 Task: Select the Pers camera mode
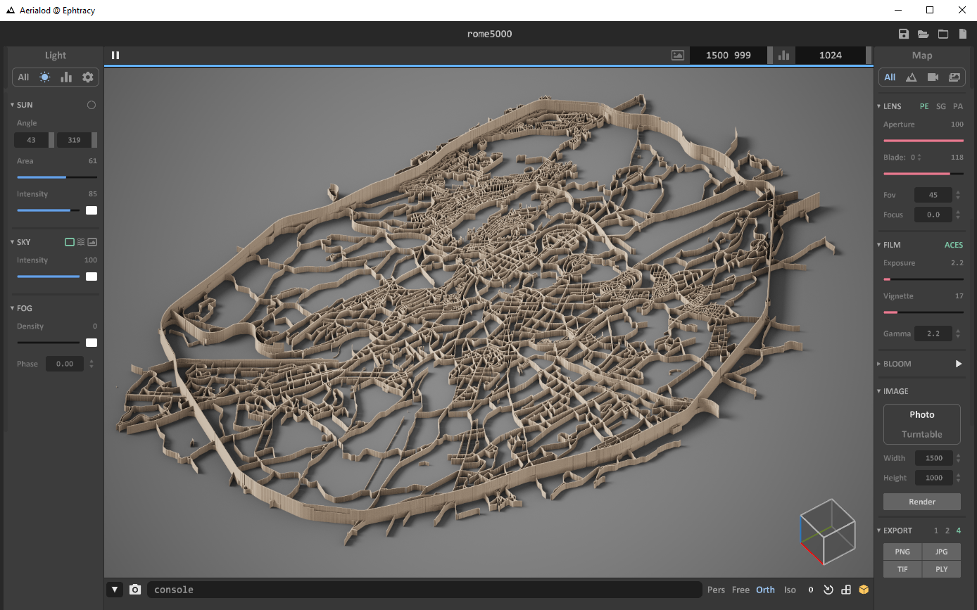[x=716, y=590]
